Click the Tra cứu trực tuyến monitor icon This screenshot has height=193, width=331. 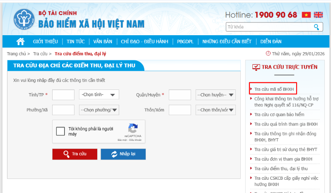point(256,67)
